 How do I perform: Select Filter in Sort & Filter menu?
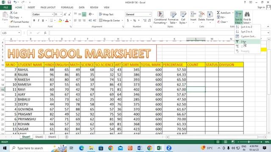(248, 41)
